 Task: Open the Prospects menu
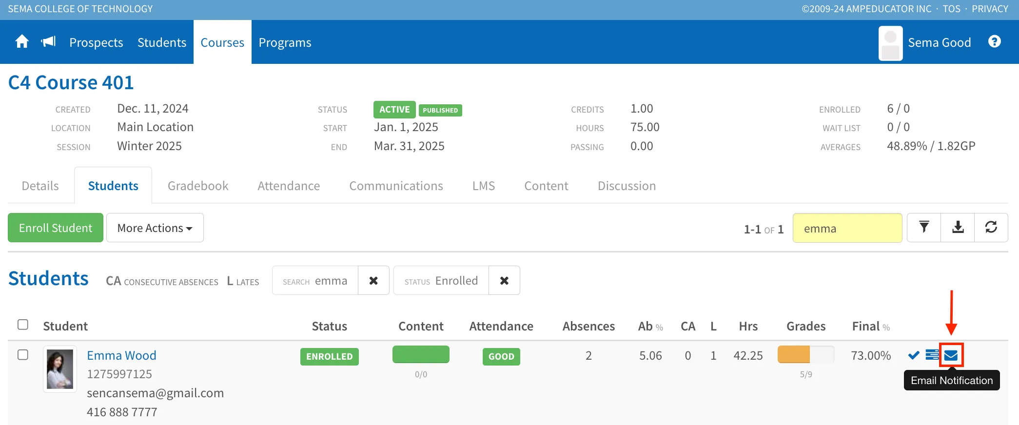pos(96,42)
